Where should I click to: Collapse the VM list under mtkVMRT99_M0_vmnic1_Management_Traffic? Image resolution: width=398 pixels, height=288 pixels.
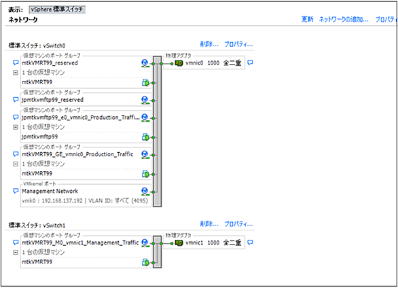pos(16,253)
